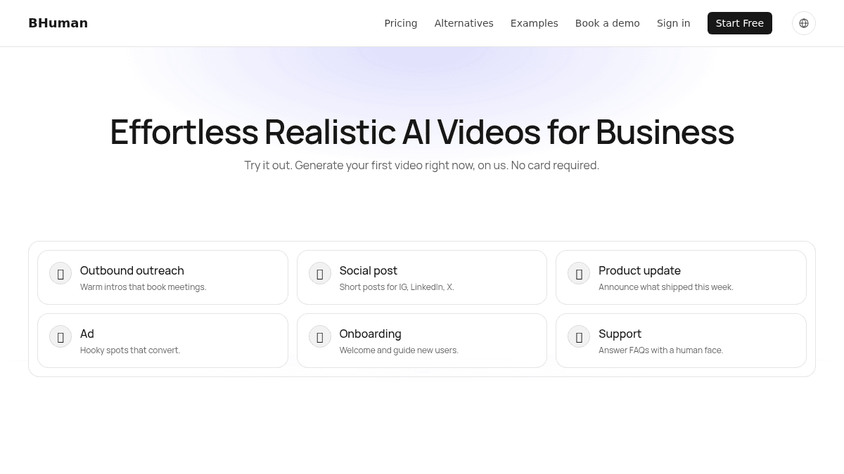Open Book a demo link

[608, 23]
